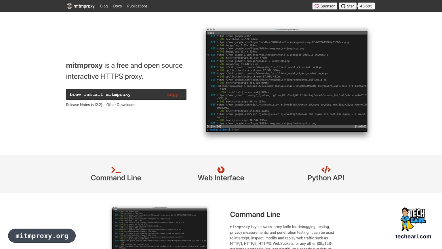This screenshot has height=249, width=442.
Task: Click the brew install mitmproxy command text
Action: pos(100,95)
